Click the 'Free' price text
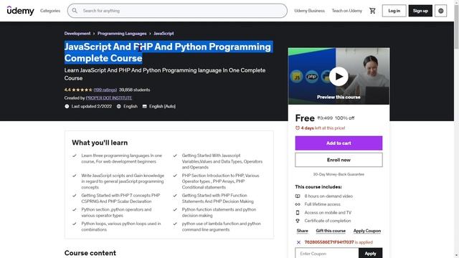The height and width of the screenshot is (258, 459). [x=305, y=118]
